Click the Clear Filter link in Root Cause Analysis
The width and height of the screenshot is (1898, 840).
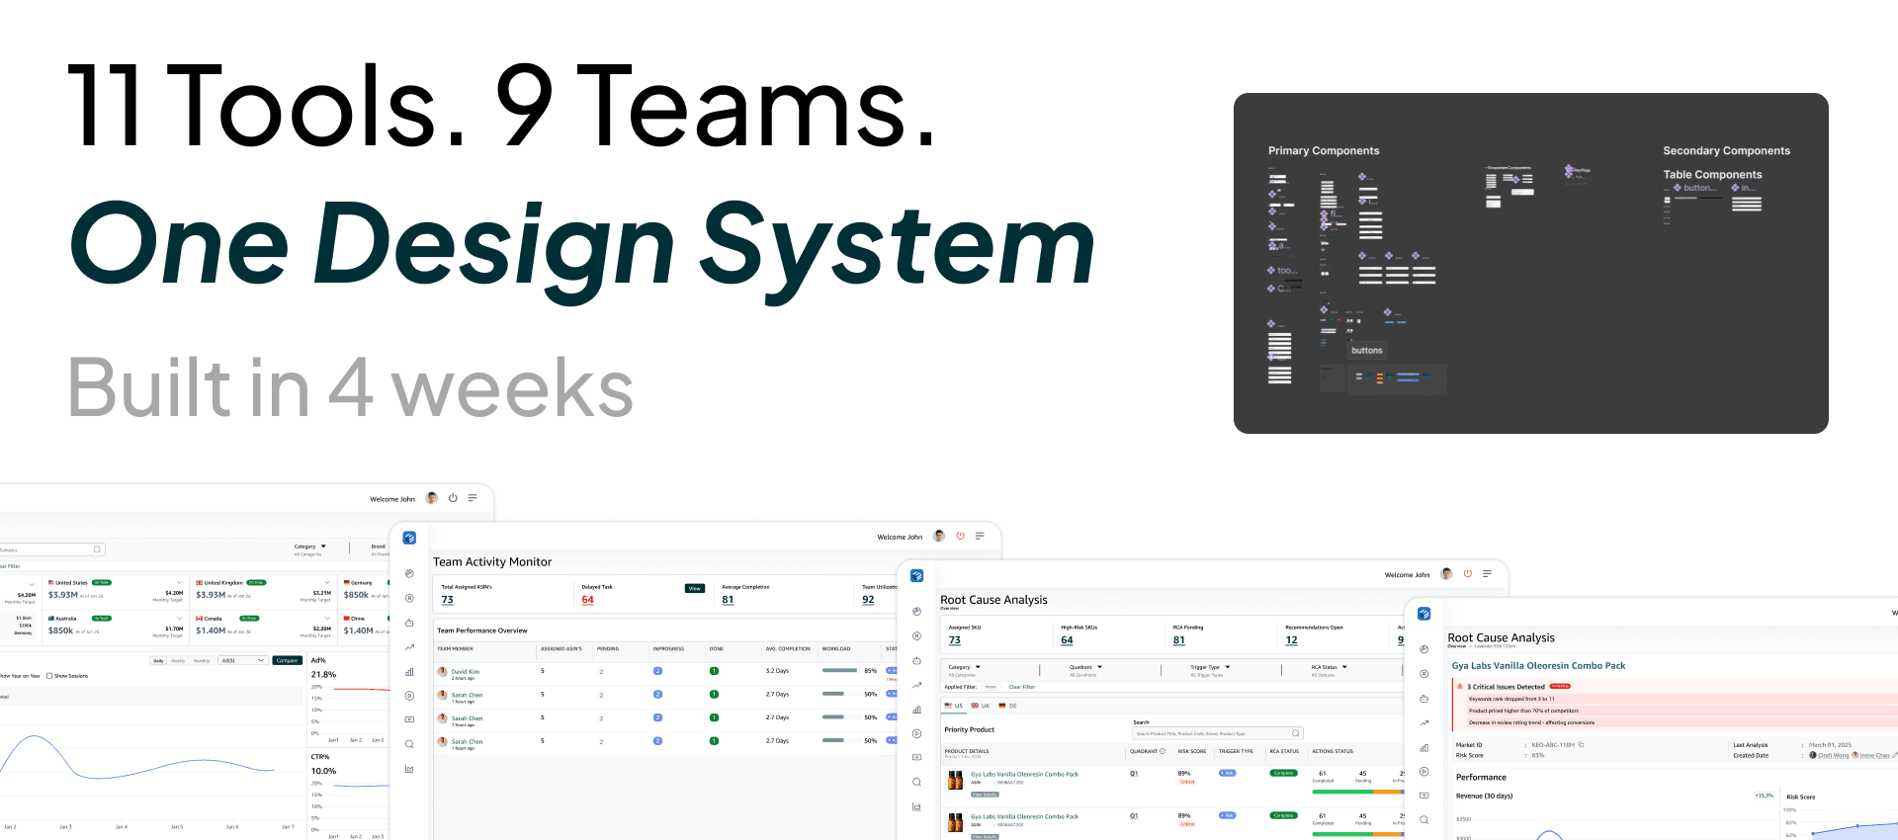pyautogui.click(x=1021, y=687)
